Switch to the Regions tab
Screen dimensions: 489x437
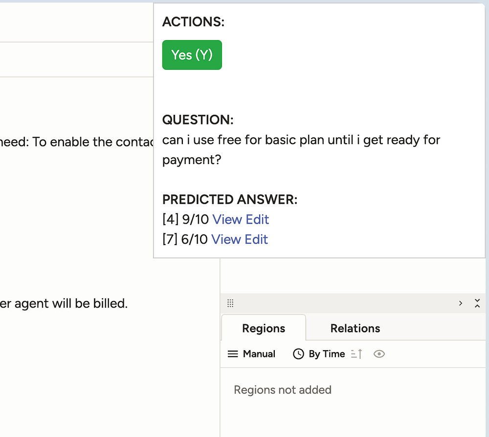264,329
